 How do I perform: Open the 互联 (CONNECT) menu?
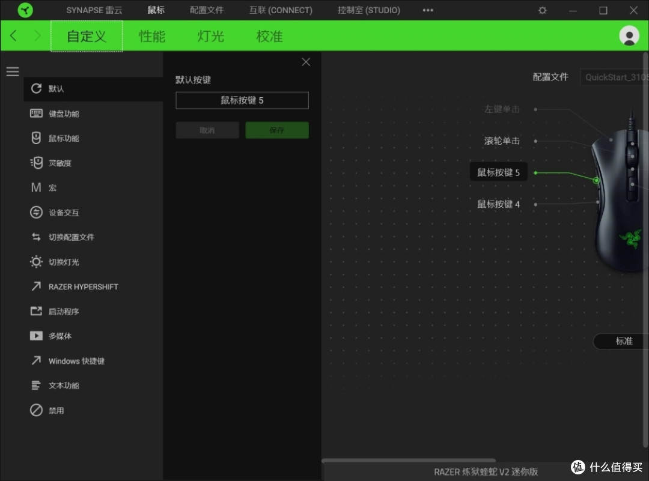click(x=281, y=10)
